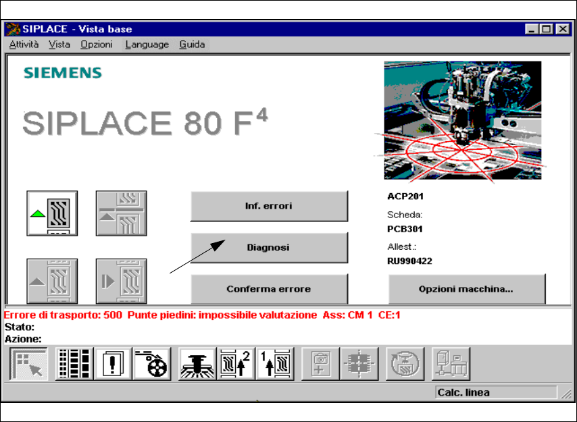Open the Attività menu
577x422 pixels.
click(24, 45)
